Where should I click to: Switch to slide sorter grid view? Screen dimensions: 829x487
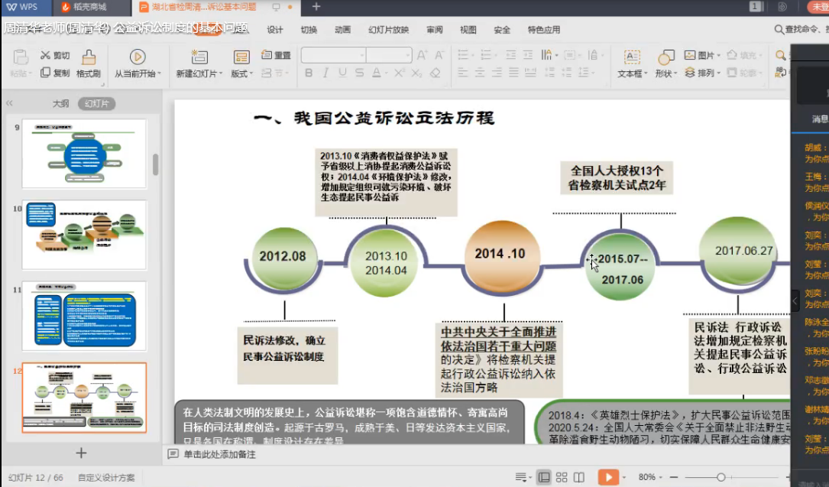(562, 477)
